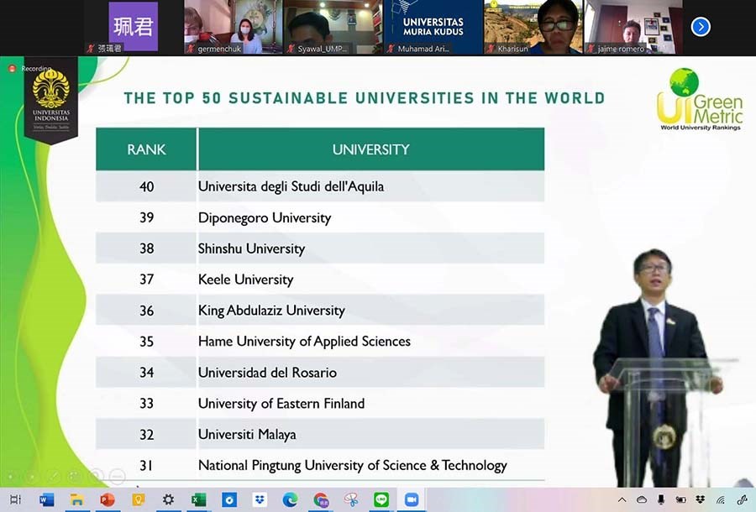Click rank number 40 cell
Screen dimensions: 756x512
tap(146, 186)
